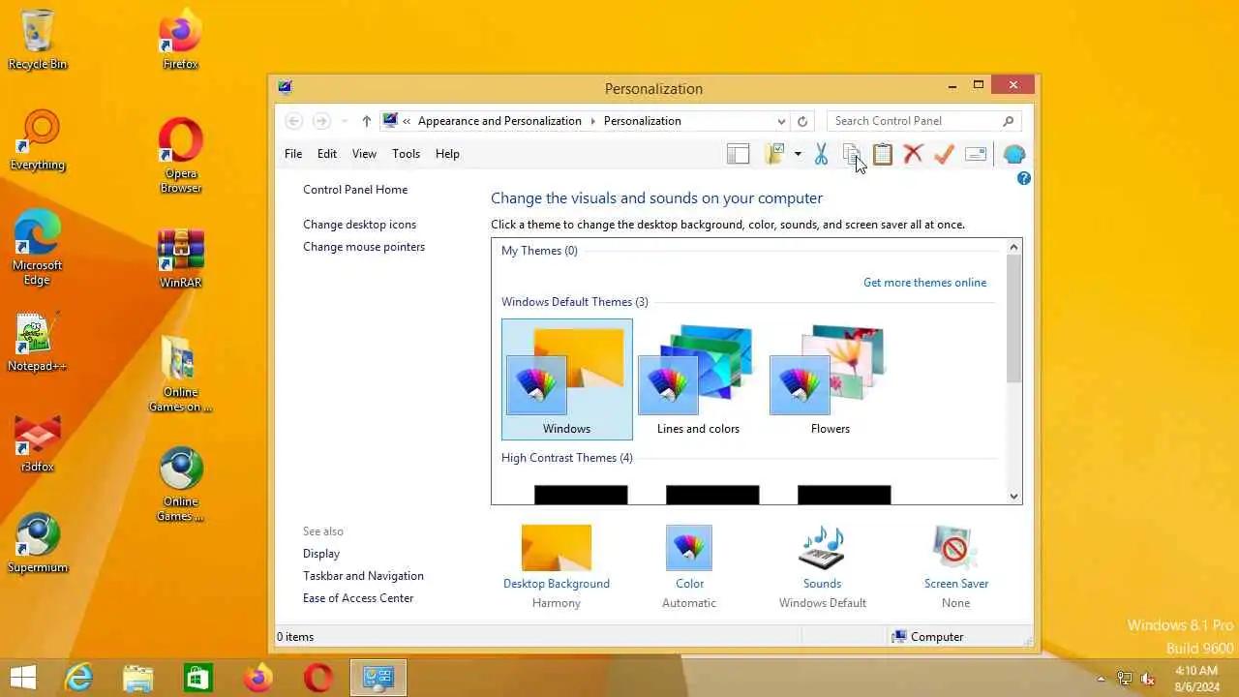
Task: Click the network tray icon
Action: [x=1125, y=679]
